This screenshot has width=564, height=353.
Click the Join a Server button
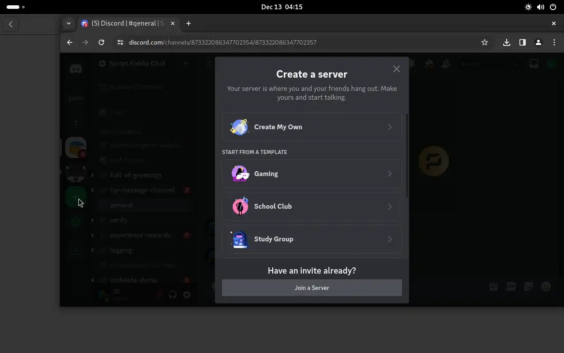312,288
